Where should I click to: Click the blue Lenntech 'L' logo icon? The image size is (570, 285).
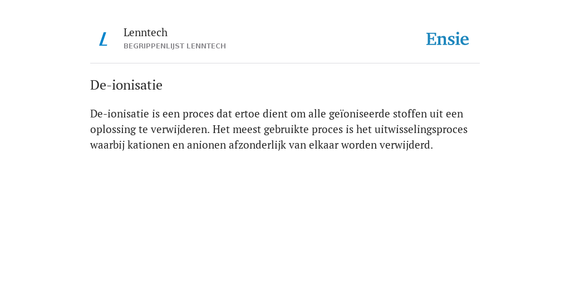pos(103,40)
